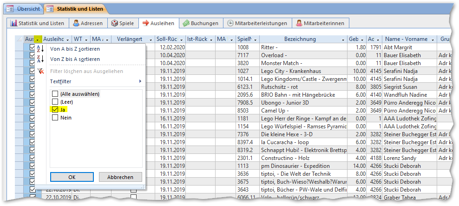Click the A-Z ascending sort icon
This screenshot has height=206, width=459.
pos(40,49)
